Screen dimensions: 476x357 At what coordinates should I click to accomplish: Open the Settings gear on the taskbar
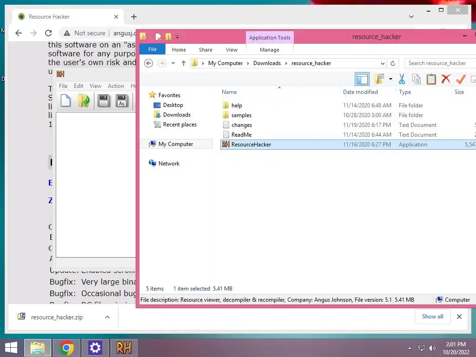coord(95,348)
